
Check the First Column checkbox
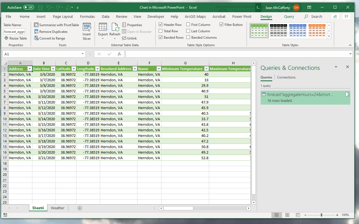point(189,24)
